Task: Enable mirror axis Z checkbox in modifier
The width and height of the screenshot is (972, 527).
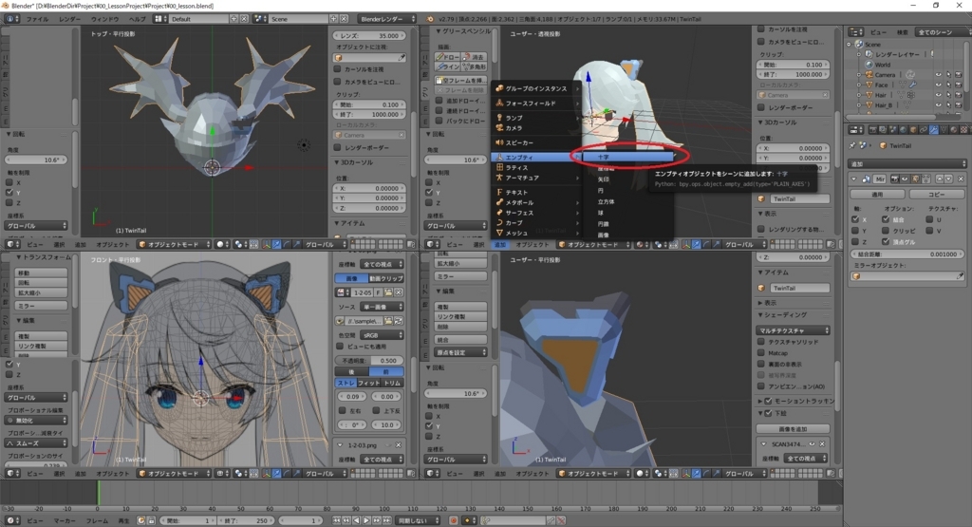Action: (855, 242)
